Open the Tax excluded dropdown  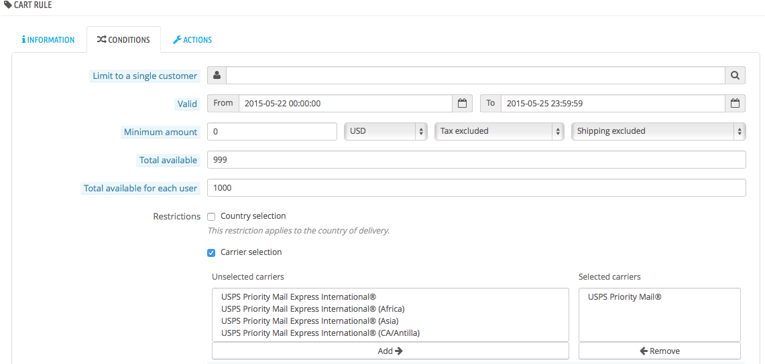click(x=499, y=131)
